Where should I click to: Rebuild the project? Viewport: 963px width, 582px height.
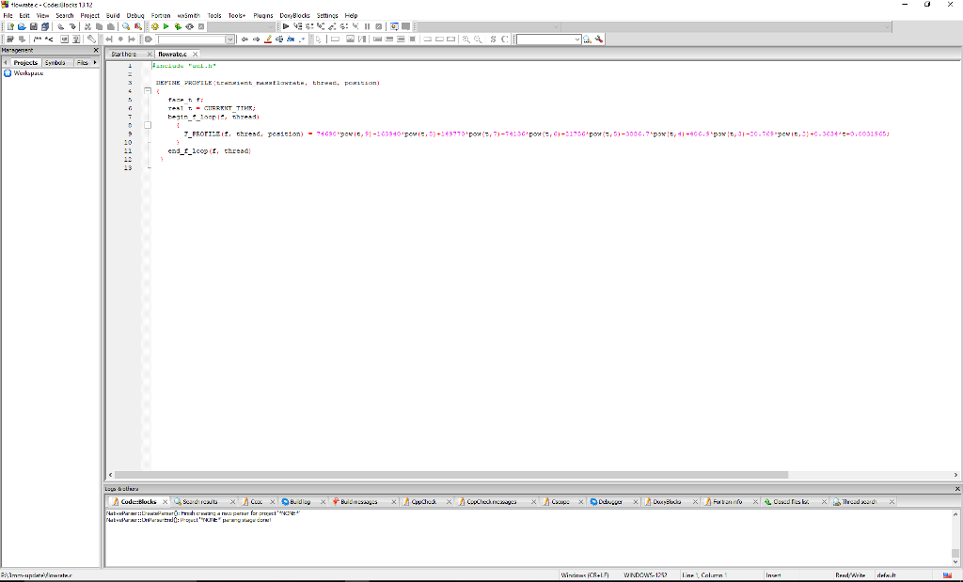[188, 26]
